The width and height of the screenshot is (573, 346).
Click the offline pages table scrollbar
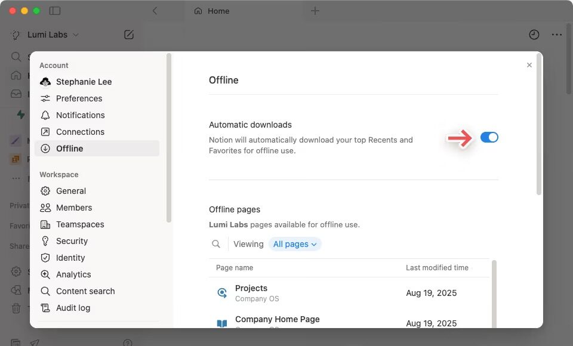coord(494,294)
